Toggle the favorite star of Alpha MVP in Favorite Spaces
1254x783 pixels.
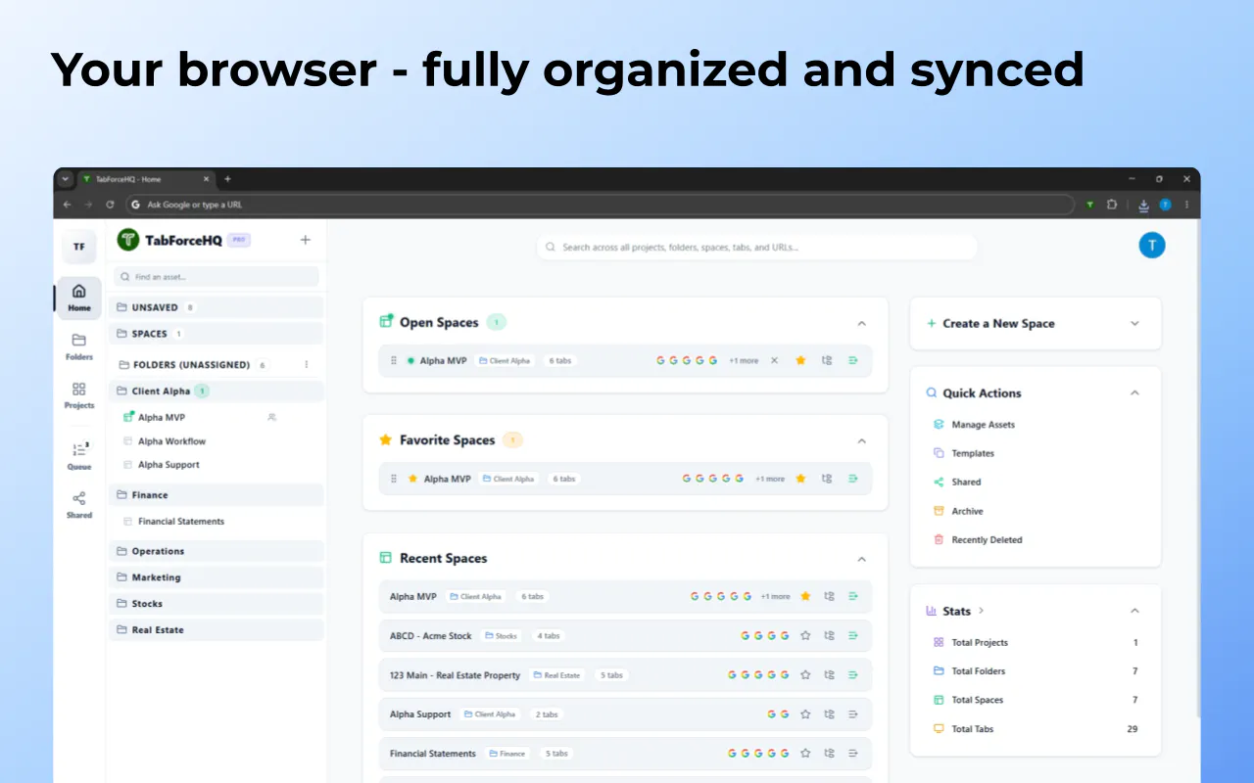(800, 479)
